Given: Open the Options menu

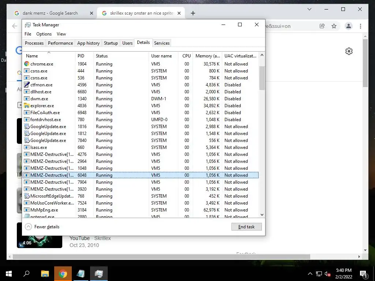Looking at the screenshot, I should click(44, 34).
